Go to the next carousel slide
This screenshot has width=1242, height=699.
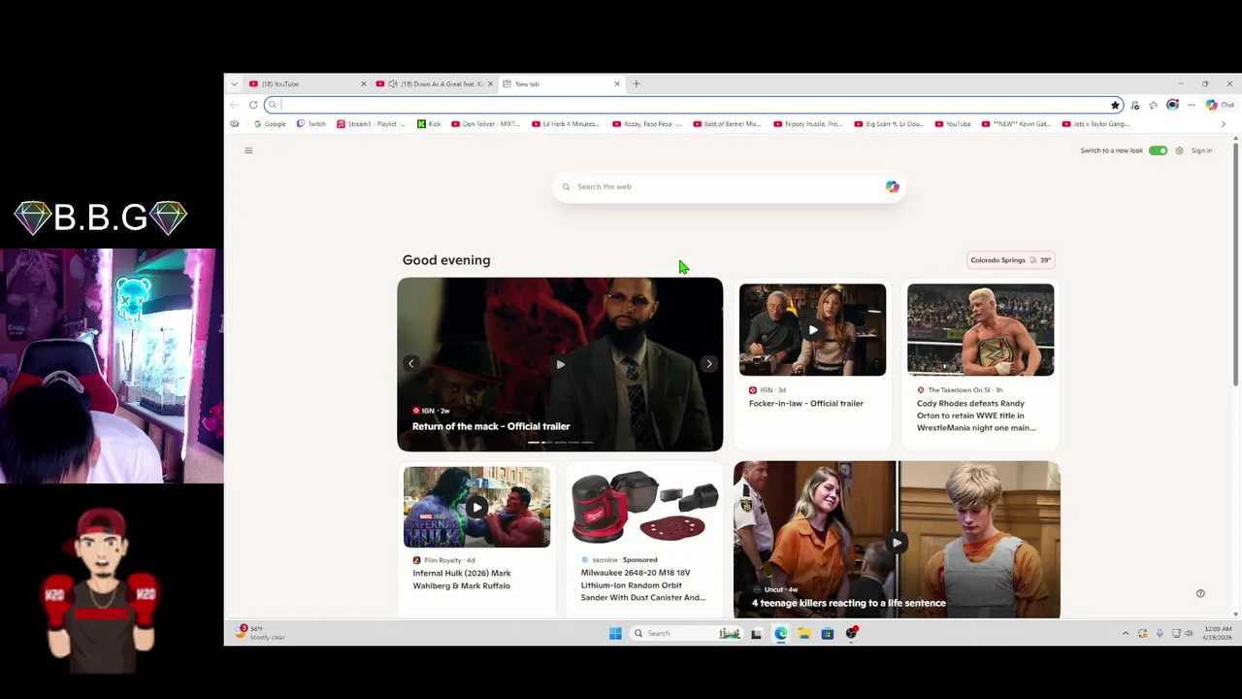[x=708, y=364]
